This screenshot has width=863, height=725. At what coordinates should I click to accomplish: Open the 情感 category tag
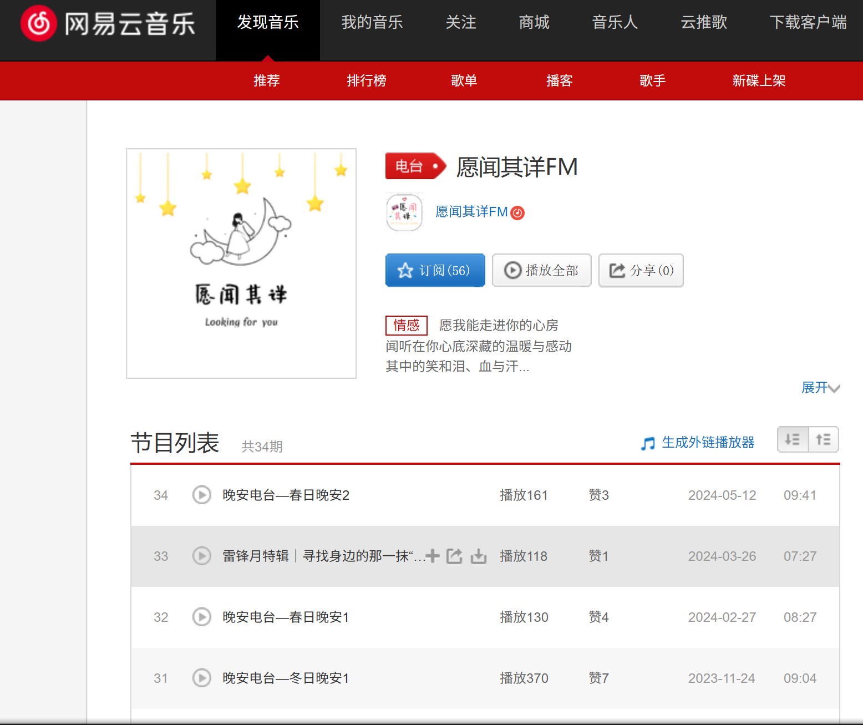tap(407, 325)
